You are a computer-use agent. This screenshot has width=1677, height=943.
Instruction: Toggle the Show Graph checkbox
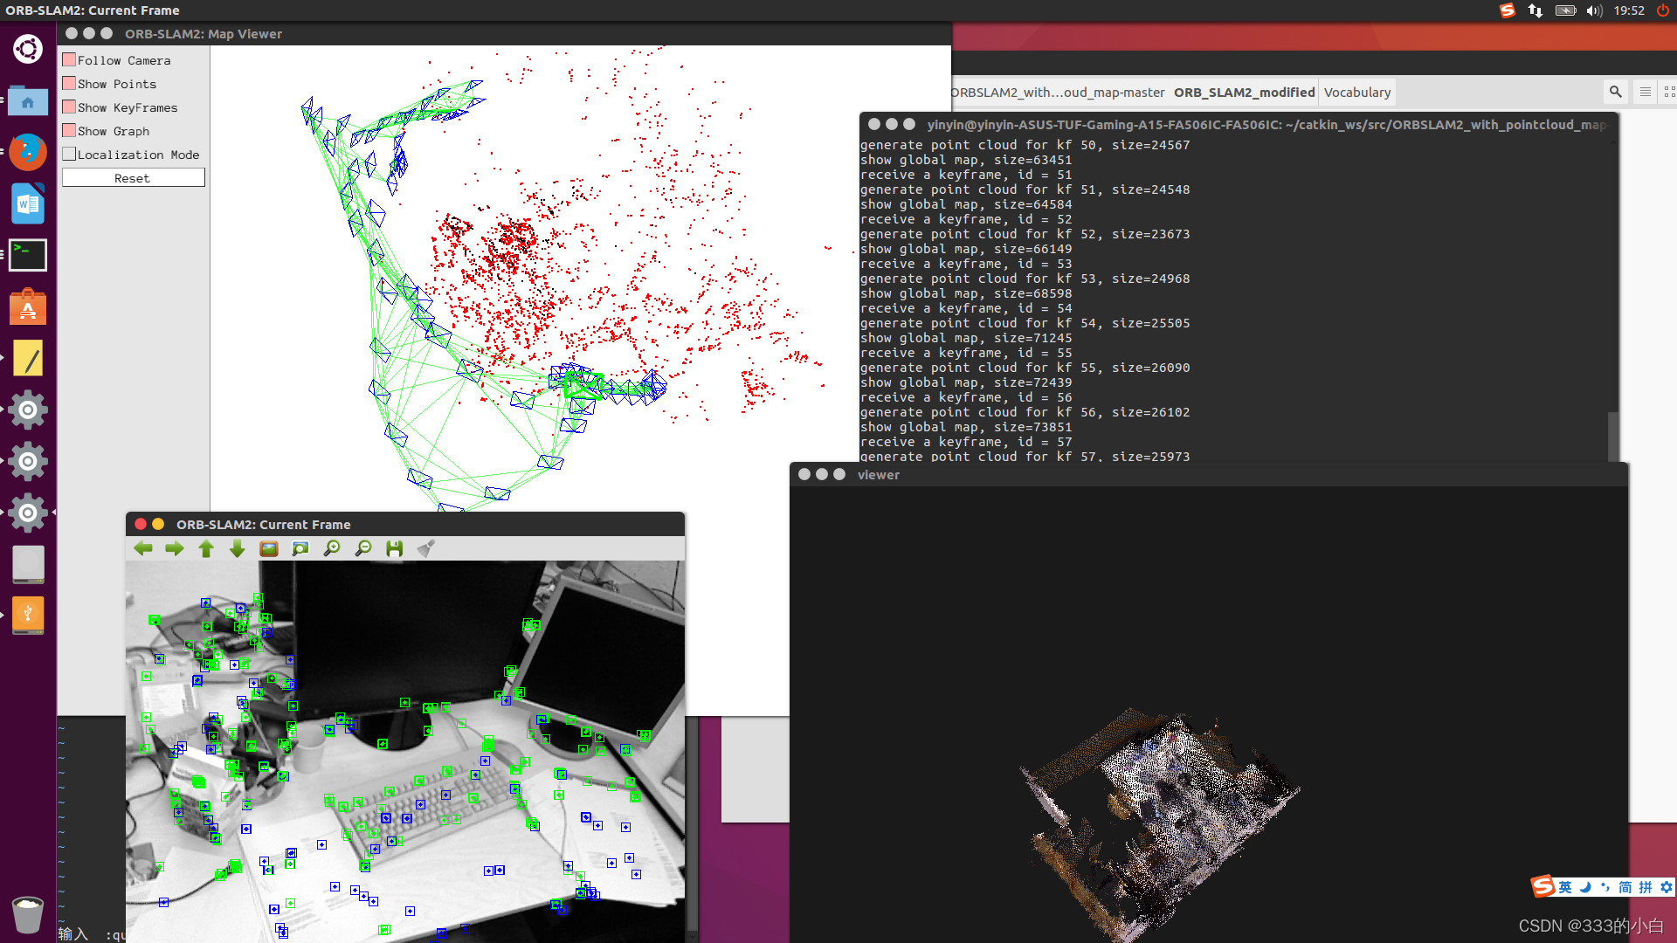click(69, 131)
